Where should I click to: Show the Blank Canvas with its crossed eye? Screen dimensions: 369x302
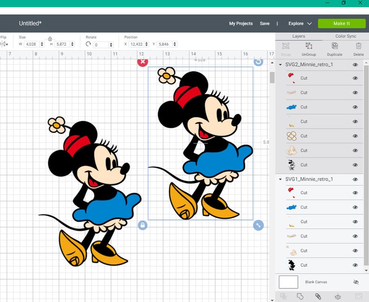pos(356,282)
